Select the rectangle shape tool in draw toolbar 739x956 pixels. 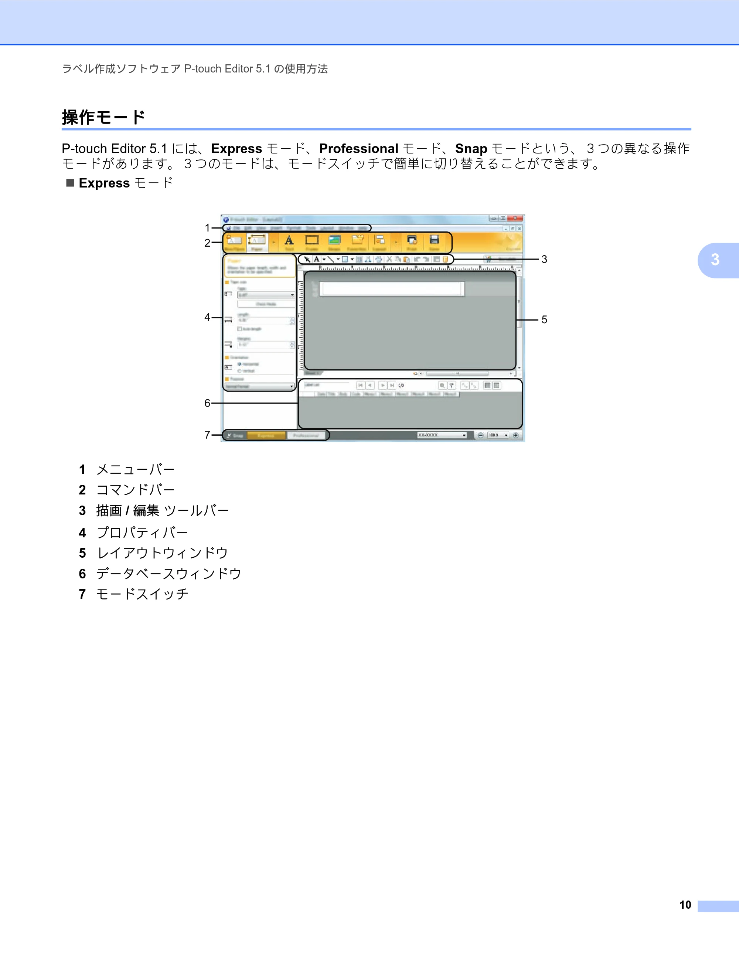[x=345, y=259]
